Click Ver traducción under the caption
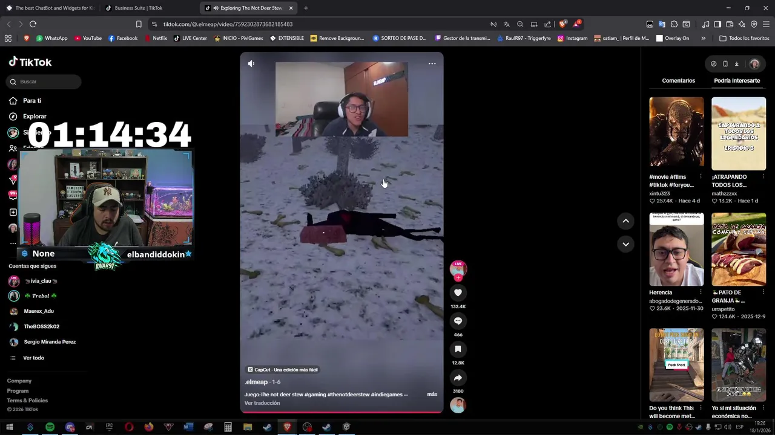Image resolution: width=775 pixels, height=435 pixels. point(262,403)
